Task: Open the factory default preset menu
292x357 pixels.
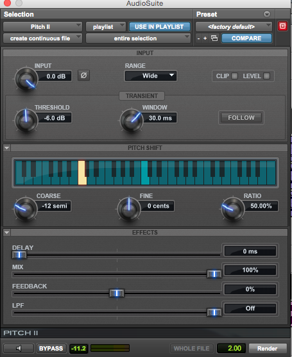Action: (234, 27)
